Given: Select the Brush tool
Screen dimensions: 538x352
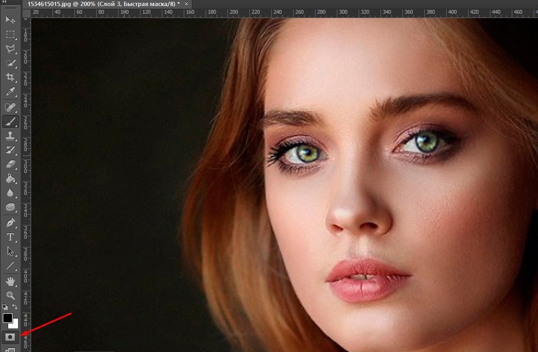Looking at the screenshot, I should [10, 122].
